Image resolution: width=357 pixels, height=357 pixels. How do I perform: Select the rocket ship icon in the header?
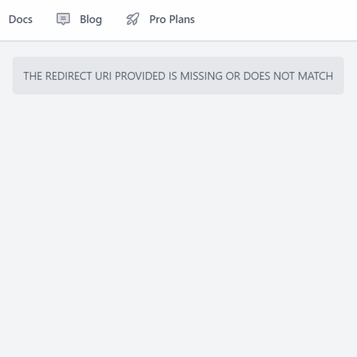pos(133,20)
